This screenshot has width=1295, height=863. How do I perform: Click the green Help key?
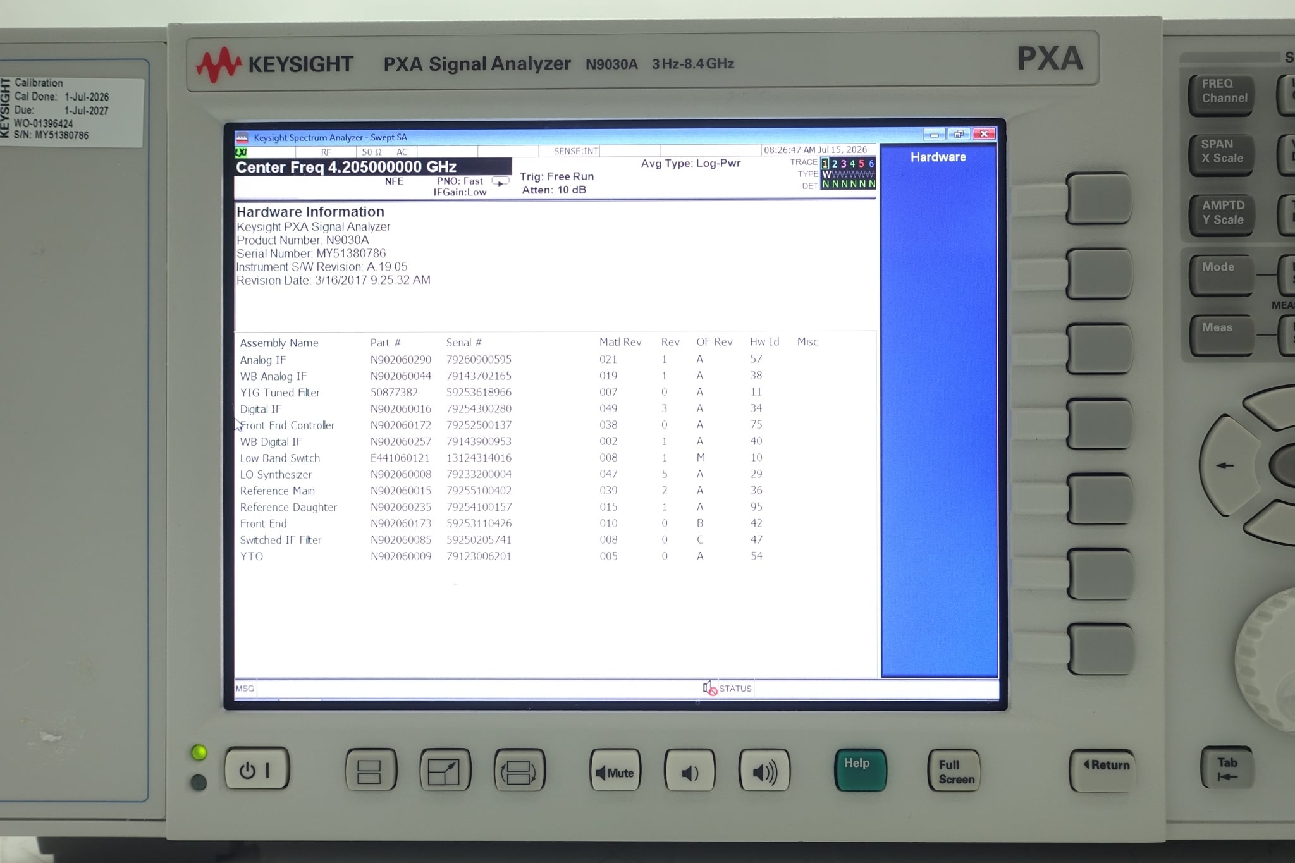tap(860, 770)
